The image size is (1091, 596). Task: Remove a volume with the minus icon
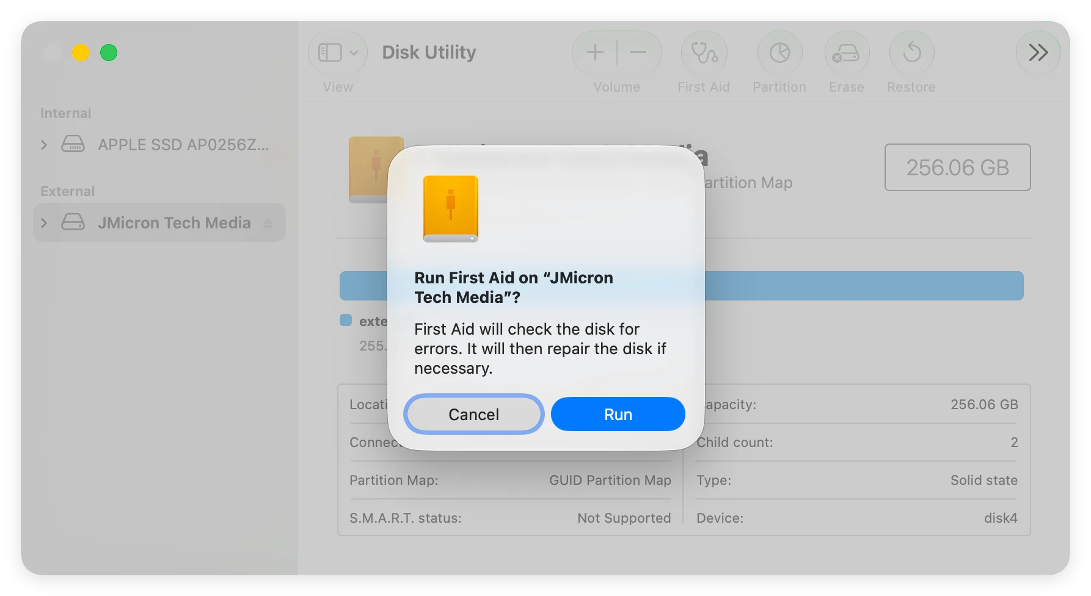638,53
